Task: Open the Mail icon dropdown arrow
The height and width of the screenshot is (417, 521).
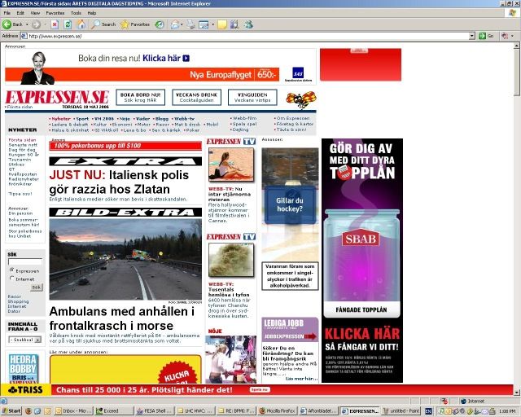Action: [182, 24]
